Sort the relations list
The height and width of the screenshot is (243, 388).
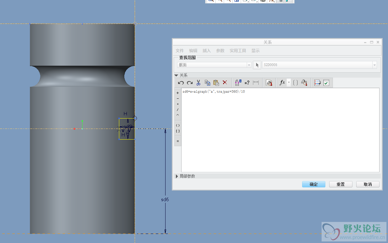pos(317,83)
